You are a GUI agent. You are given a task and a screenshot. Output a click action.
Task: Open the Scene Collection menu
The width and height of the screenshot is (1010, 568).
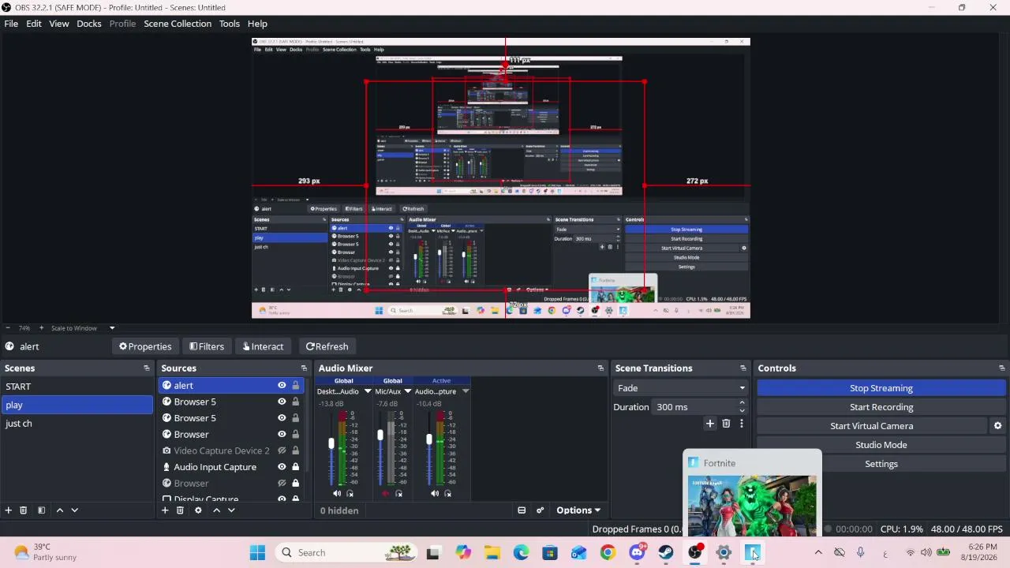[x=178, y=24]
